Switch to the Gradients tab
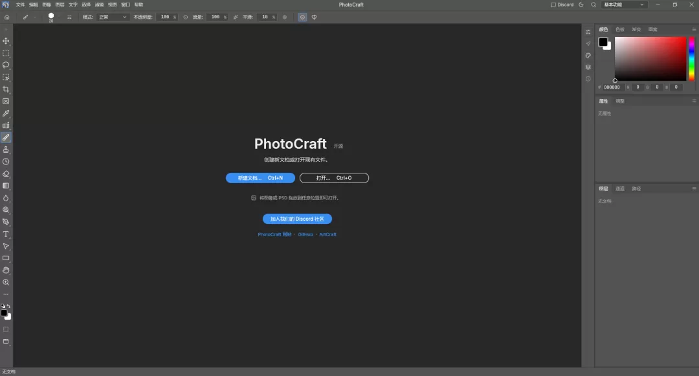Screen dimensions: 699x376 636,29
